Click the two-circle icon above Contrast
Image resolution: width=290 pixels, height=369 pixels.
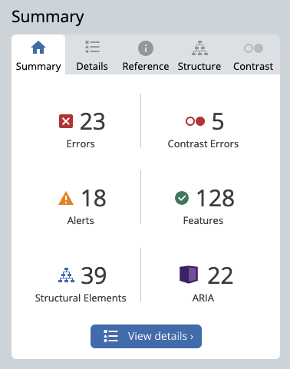click(x=253, y=48)
